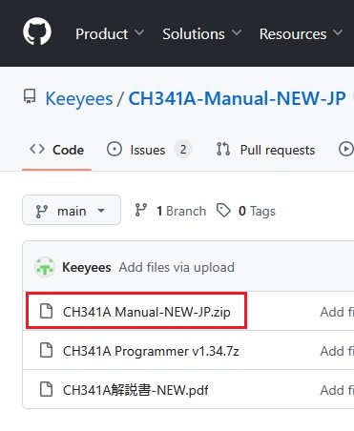Image resolution: width=354 pixels, height=431 pixels.
Task: Click file icon beside CH341A Manual-NEW-JP.zip
Action: pos(46,311)
